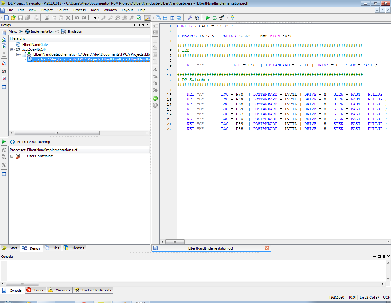Select the ElbertNandGate project item in hierarchy
Image resolution: width=391 pixels, height=303 pixels.
[x=35, y=45]
